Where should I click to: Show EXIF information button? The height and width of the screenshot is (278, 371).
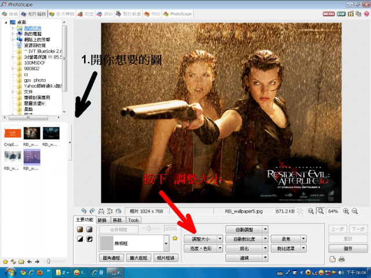click(x=341, y=14)
